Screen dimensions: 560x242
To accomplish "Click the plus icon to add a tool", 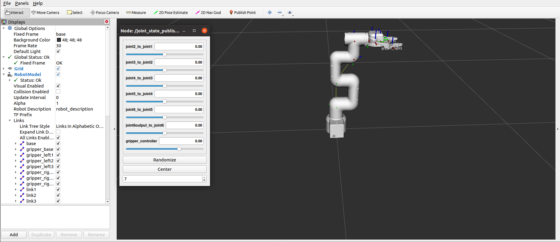I will click(x=269, y=12).
